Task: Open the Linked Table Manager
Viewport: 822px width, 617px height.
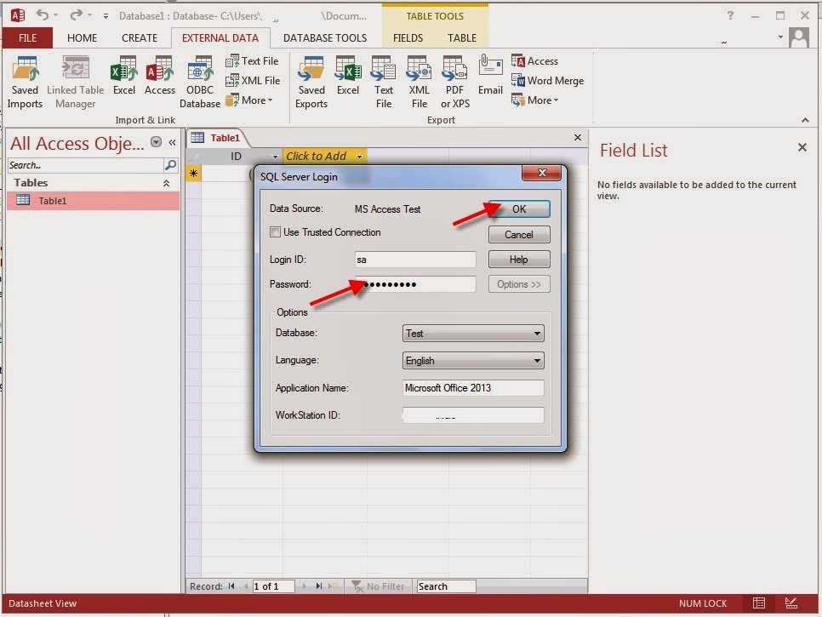Action: [76, 80]
